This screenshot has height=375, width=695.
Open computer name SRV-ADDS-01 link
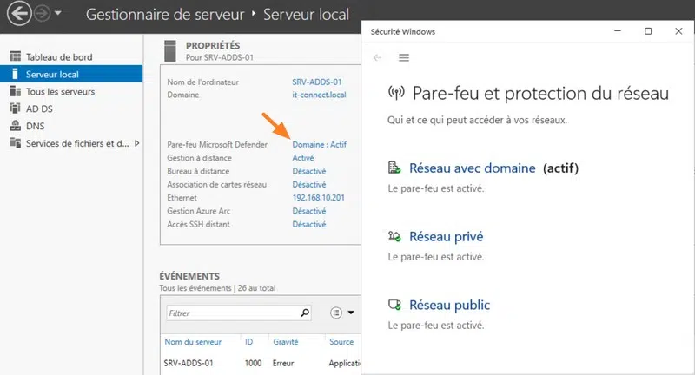click(316, 82)
